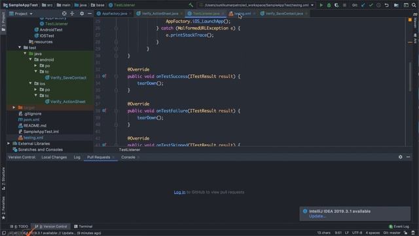The image size is (419, 236).
Task: Hide the Project panel with minus icon
Action: (90, 13)
